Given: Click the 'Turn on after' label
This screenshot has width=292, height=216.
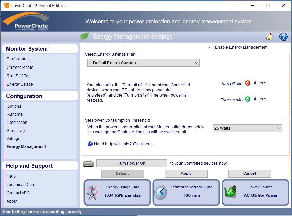Looking at the screenshot, I should (x=232, y=100).
